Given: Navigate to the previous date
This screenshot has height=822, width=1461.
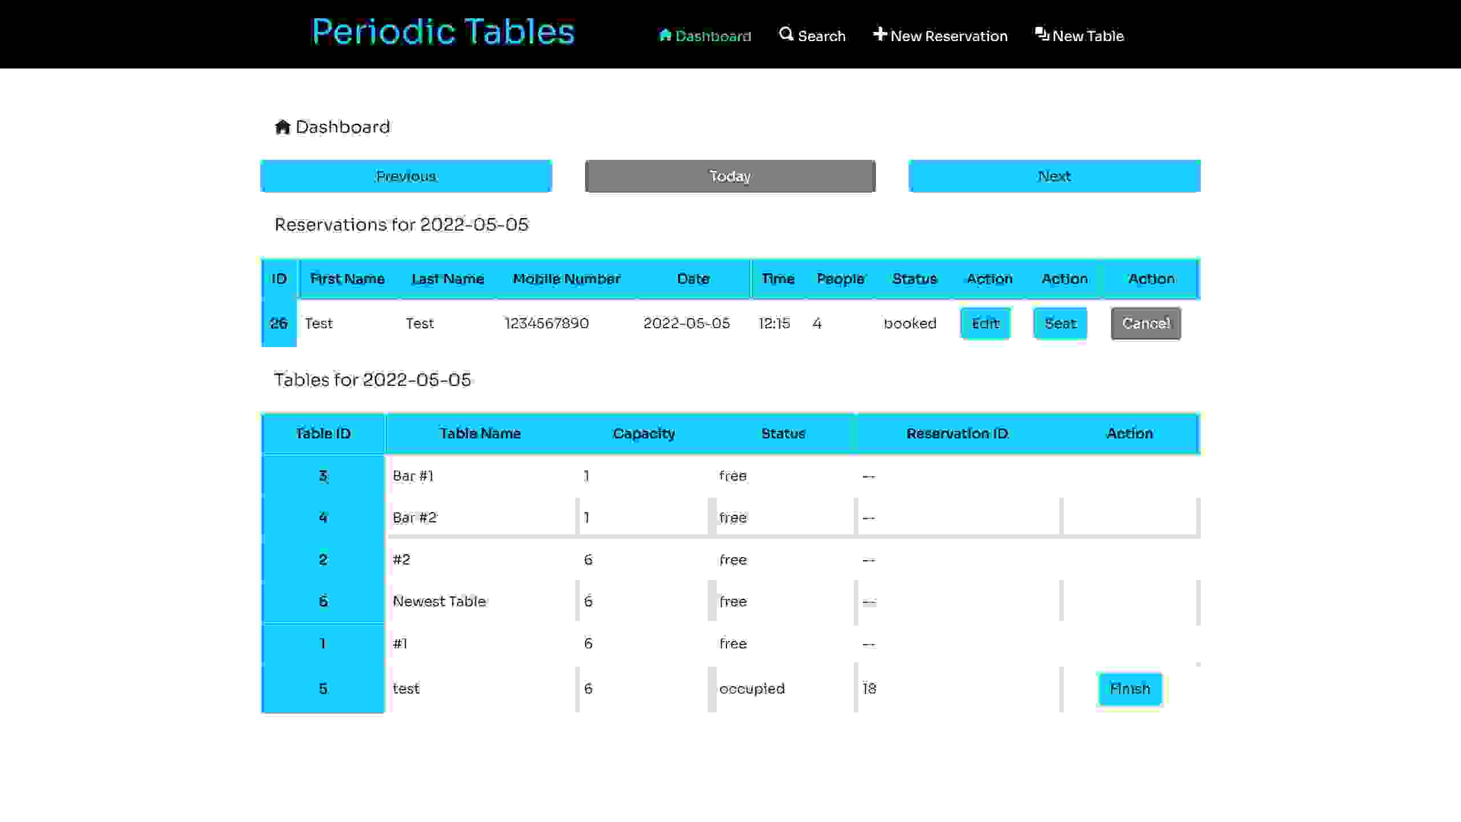Looking at the screenshot, I should click(x=405, y=176).
